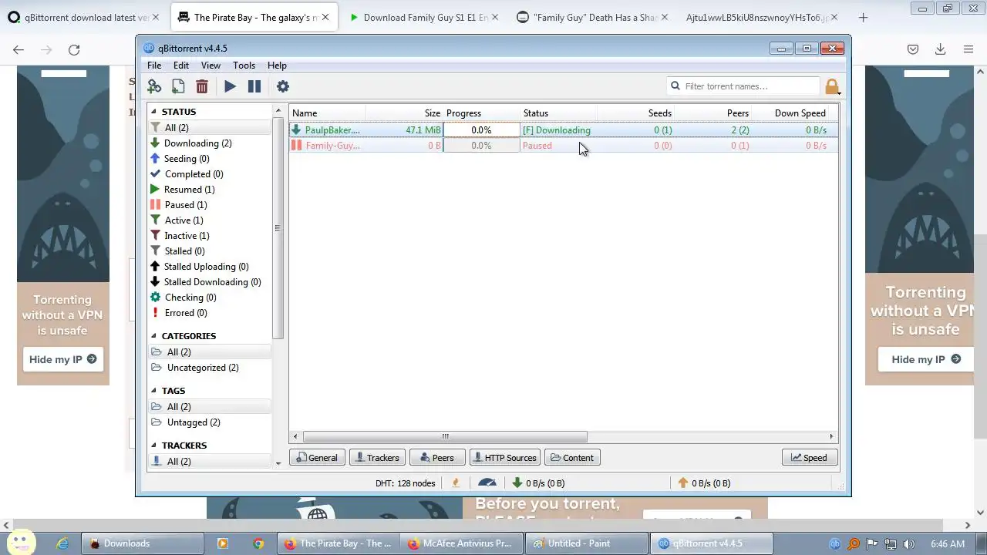Select Uncategorized (2) category
This screenshot has width=987, height=555.
coord(202,367)
